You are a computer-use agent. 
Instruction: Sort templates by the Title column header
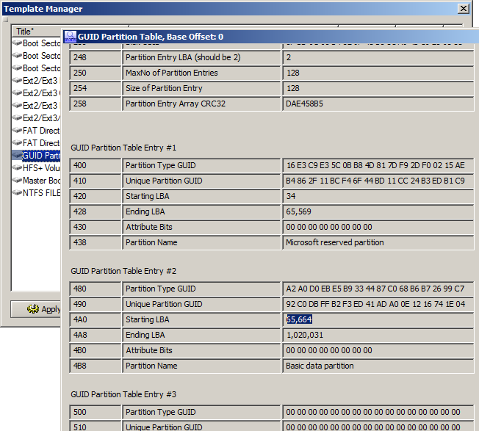point(36,31)
